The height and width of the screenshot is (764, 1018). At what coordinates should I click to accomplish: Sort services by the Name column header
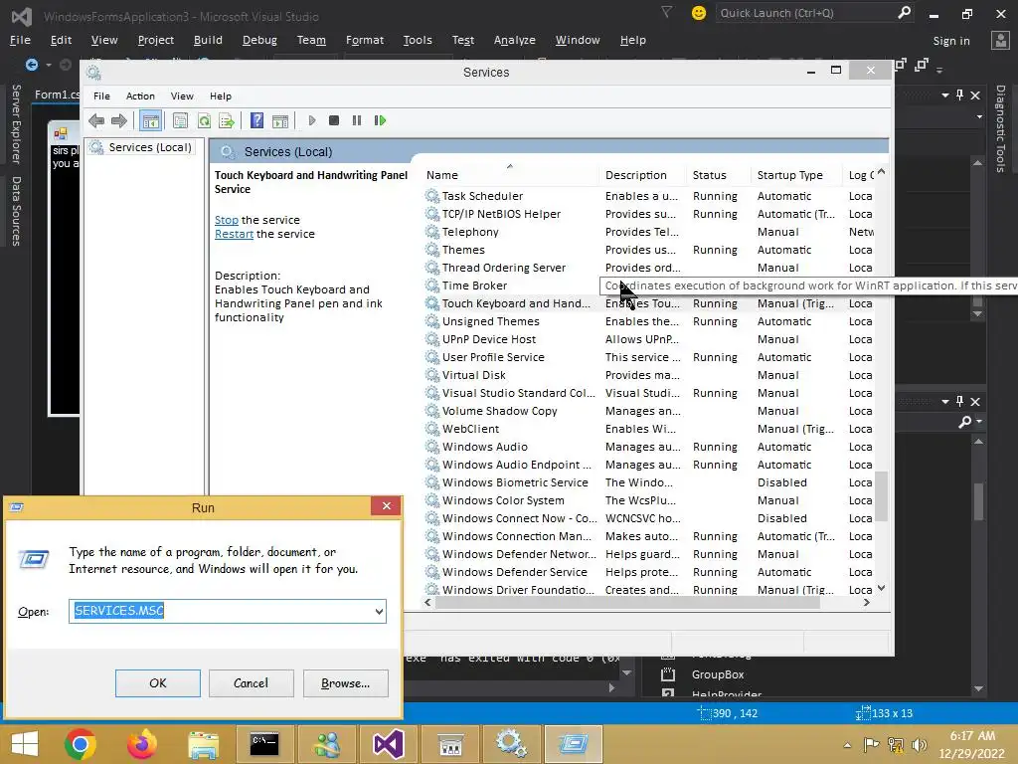(x=510, y=175)
